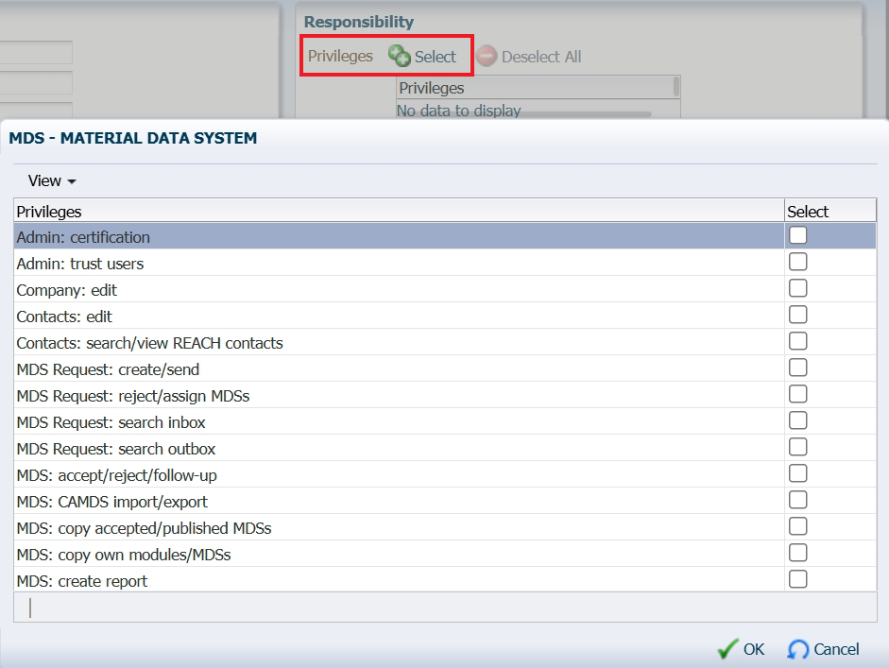Check MDS: CAMDS import/export checkbox
This screenshot has width=889, height=668.
click(x=798, y=500)
